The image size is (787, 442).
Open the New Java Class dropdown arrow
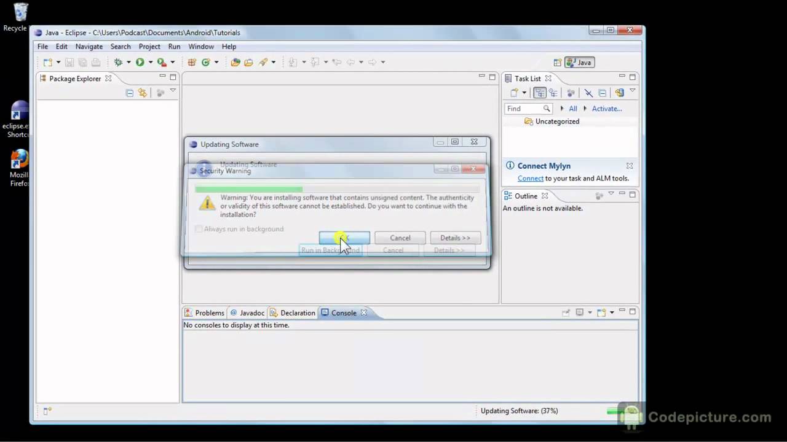216,62
